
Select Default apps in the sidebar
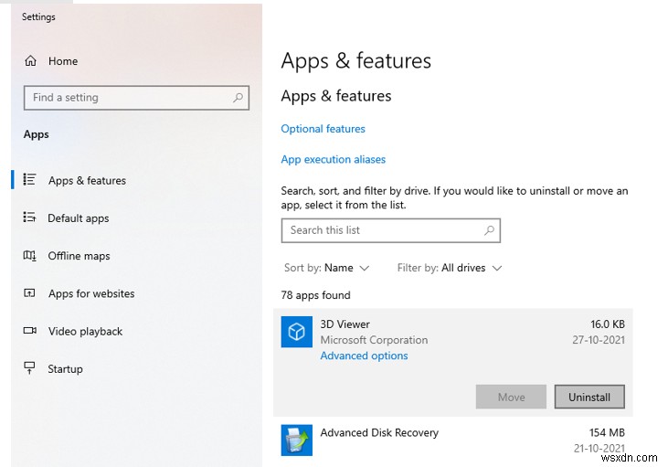click(79, 218)
